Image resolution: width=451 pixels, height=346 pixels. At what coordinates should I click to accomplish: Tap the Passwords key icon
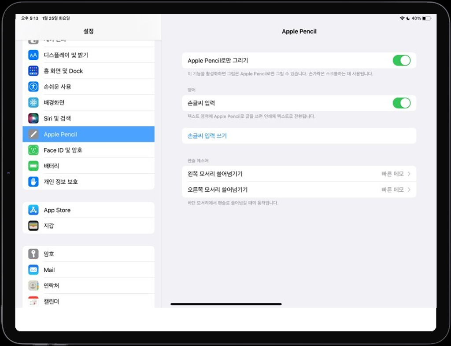point(33,254)
